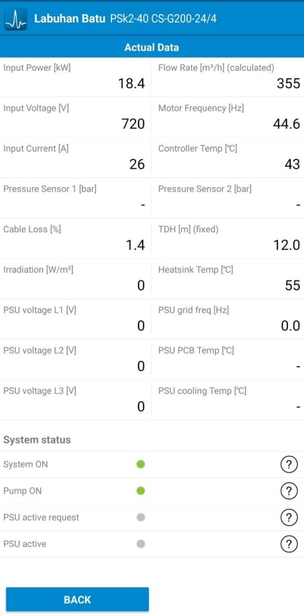Click the Pump ON green indicator
This screenshot has height=616, width=304.
click(141, 491)
